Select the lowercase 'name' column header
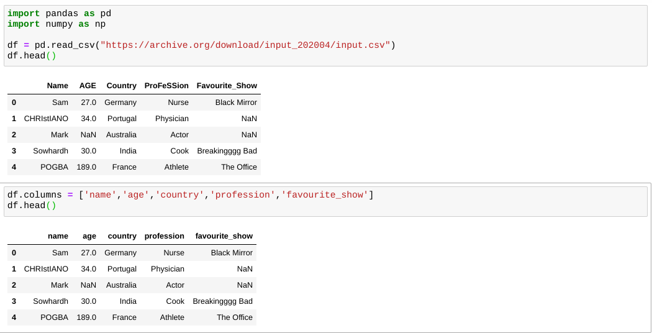Screen dimensions: 652x333 click(58, 236)
